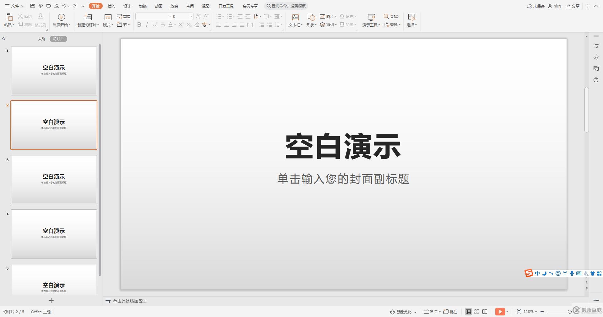Image resolution: width=603 pixels, height=317 pixels.
Task: Open the Design (设计) tab
Action: pyautogui.click(x=127, y=6)
